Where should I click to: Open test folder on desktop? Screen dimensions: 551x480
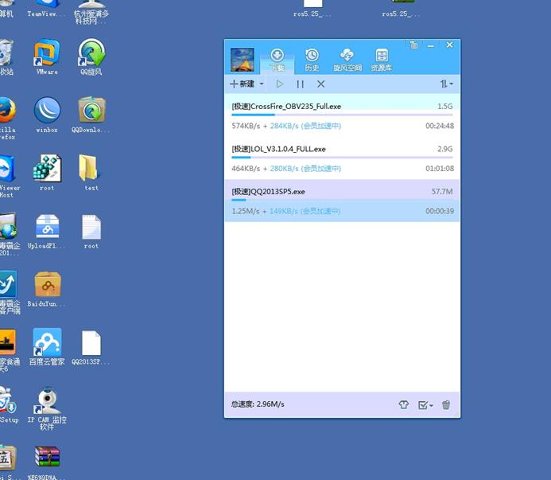91,173
